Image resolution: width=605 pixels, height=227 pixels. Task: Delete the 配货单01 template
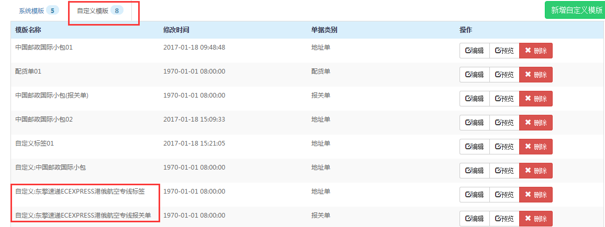pos(535,75)
